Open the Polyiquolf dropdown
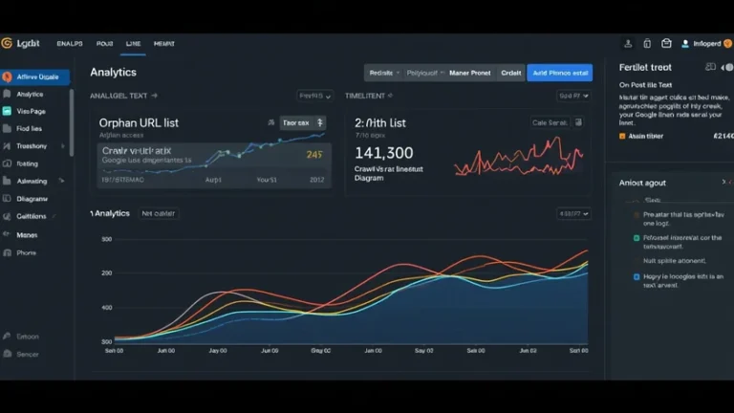 click(x=425, y=73)
